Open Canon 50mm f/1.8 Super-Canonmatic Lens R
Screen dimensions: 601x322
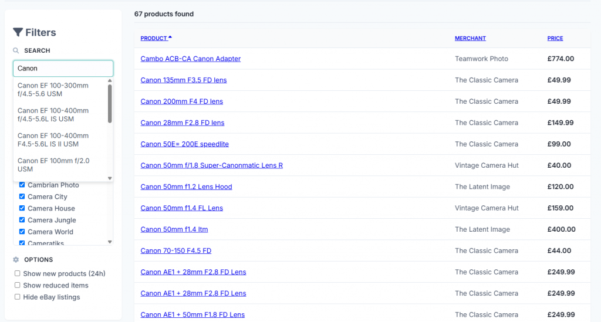pos(211,165)
